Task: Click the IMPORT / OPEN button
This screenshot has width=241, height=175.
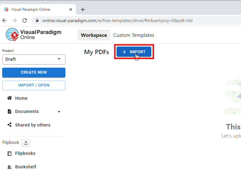Action: pyautogui.click(x=34, y=85)
